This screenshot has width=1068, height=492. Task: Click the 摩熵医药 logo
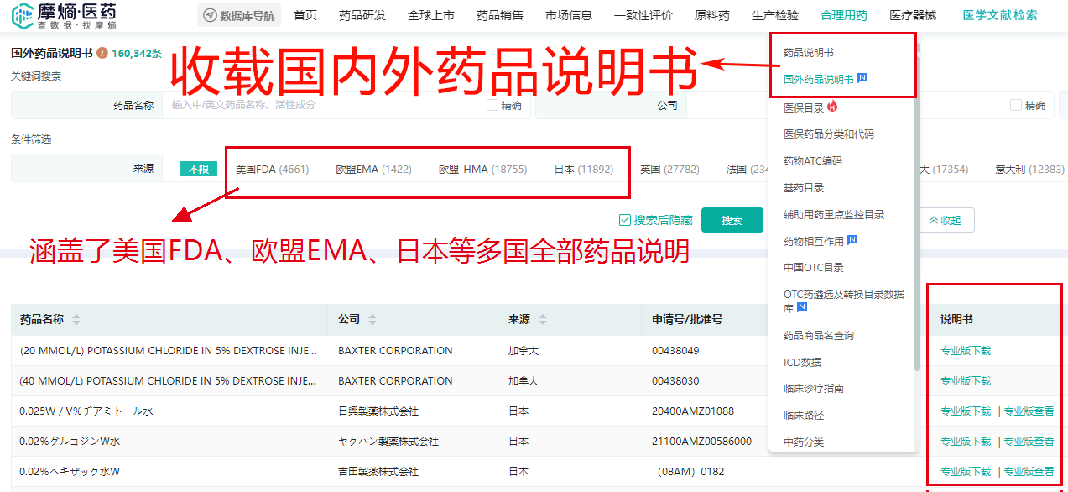click(x=65, y=15)
